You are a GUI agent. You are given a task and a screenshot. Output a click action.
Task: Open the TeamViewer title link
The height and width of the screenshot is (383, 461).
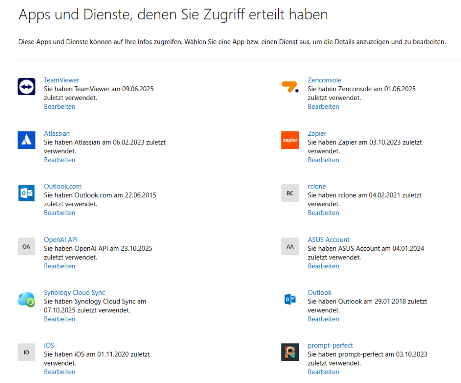point(61,80)
